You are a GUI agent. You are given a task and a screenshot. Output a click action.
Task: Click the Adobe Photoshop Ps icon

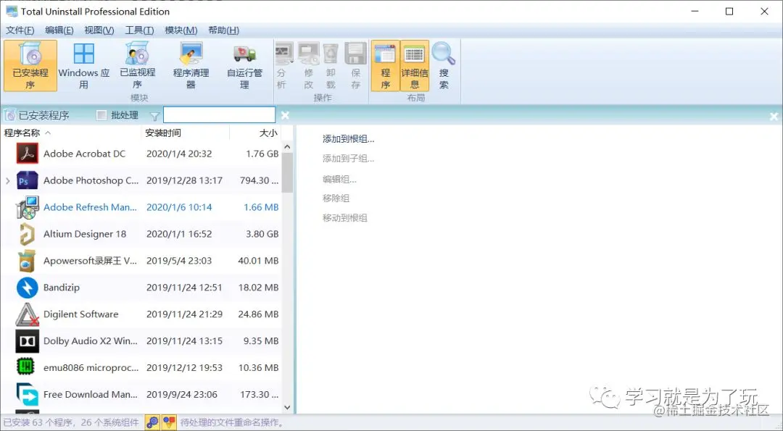coord(27,180)
